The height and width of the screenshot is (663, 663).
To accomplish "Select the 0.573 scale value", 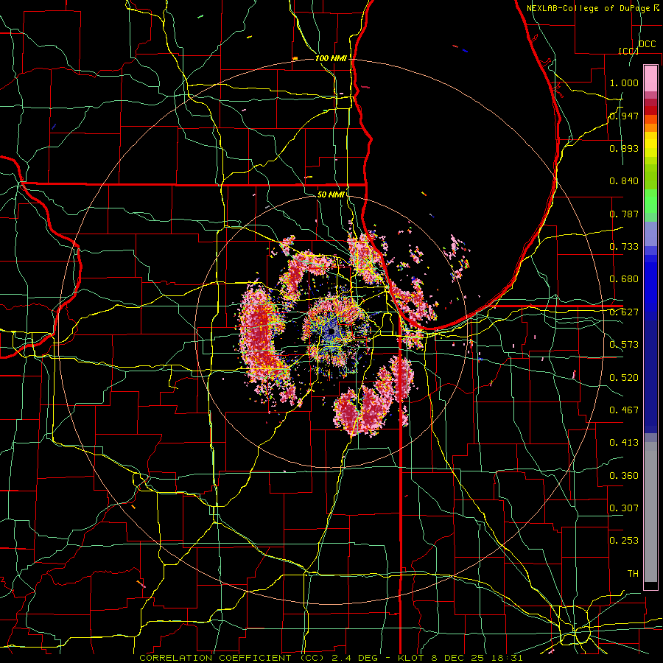I will pos(624,345).
